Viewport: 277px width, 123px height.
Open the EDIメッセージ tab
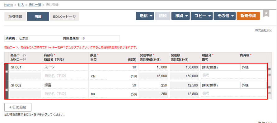(x=64, y=17)
